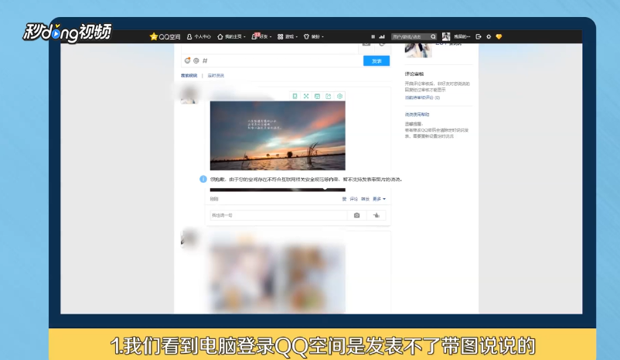Switch to the 我的说说 tab
Image resolution: width=620 pixels, height=360 pixels.
pos(189,75)
